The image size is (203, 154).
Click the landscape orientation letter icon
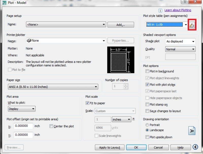coord(192,131)
